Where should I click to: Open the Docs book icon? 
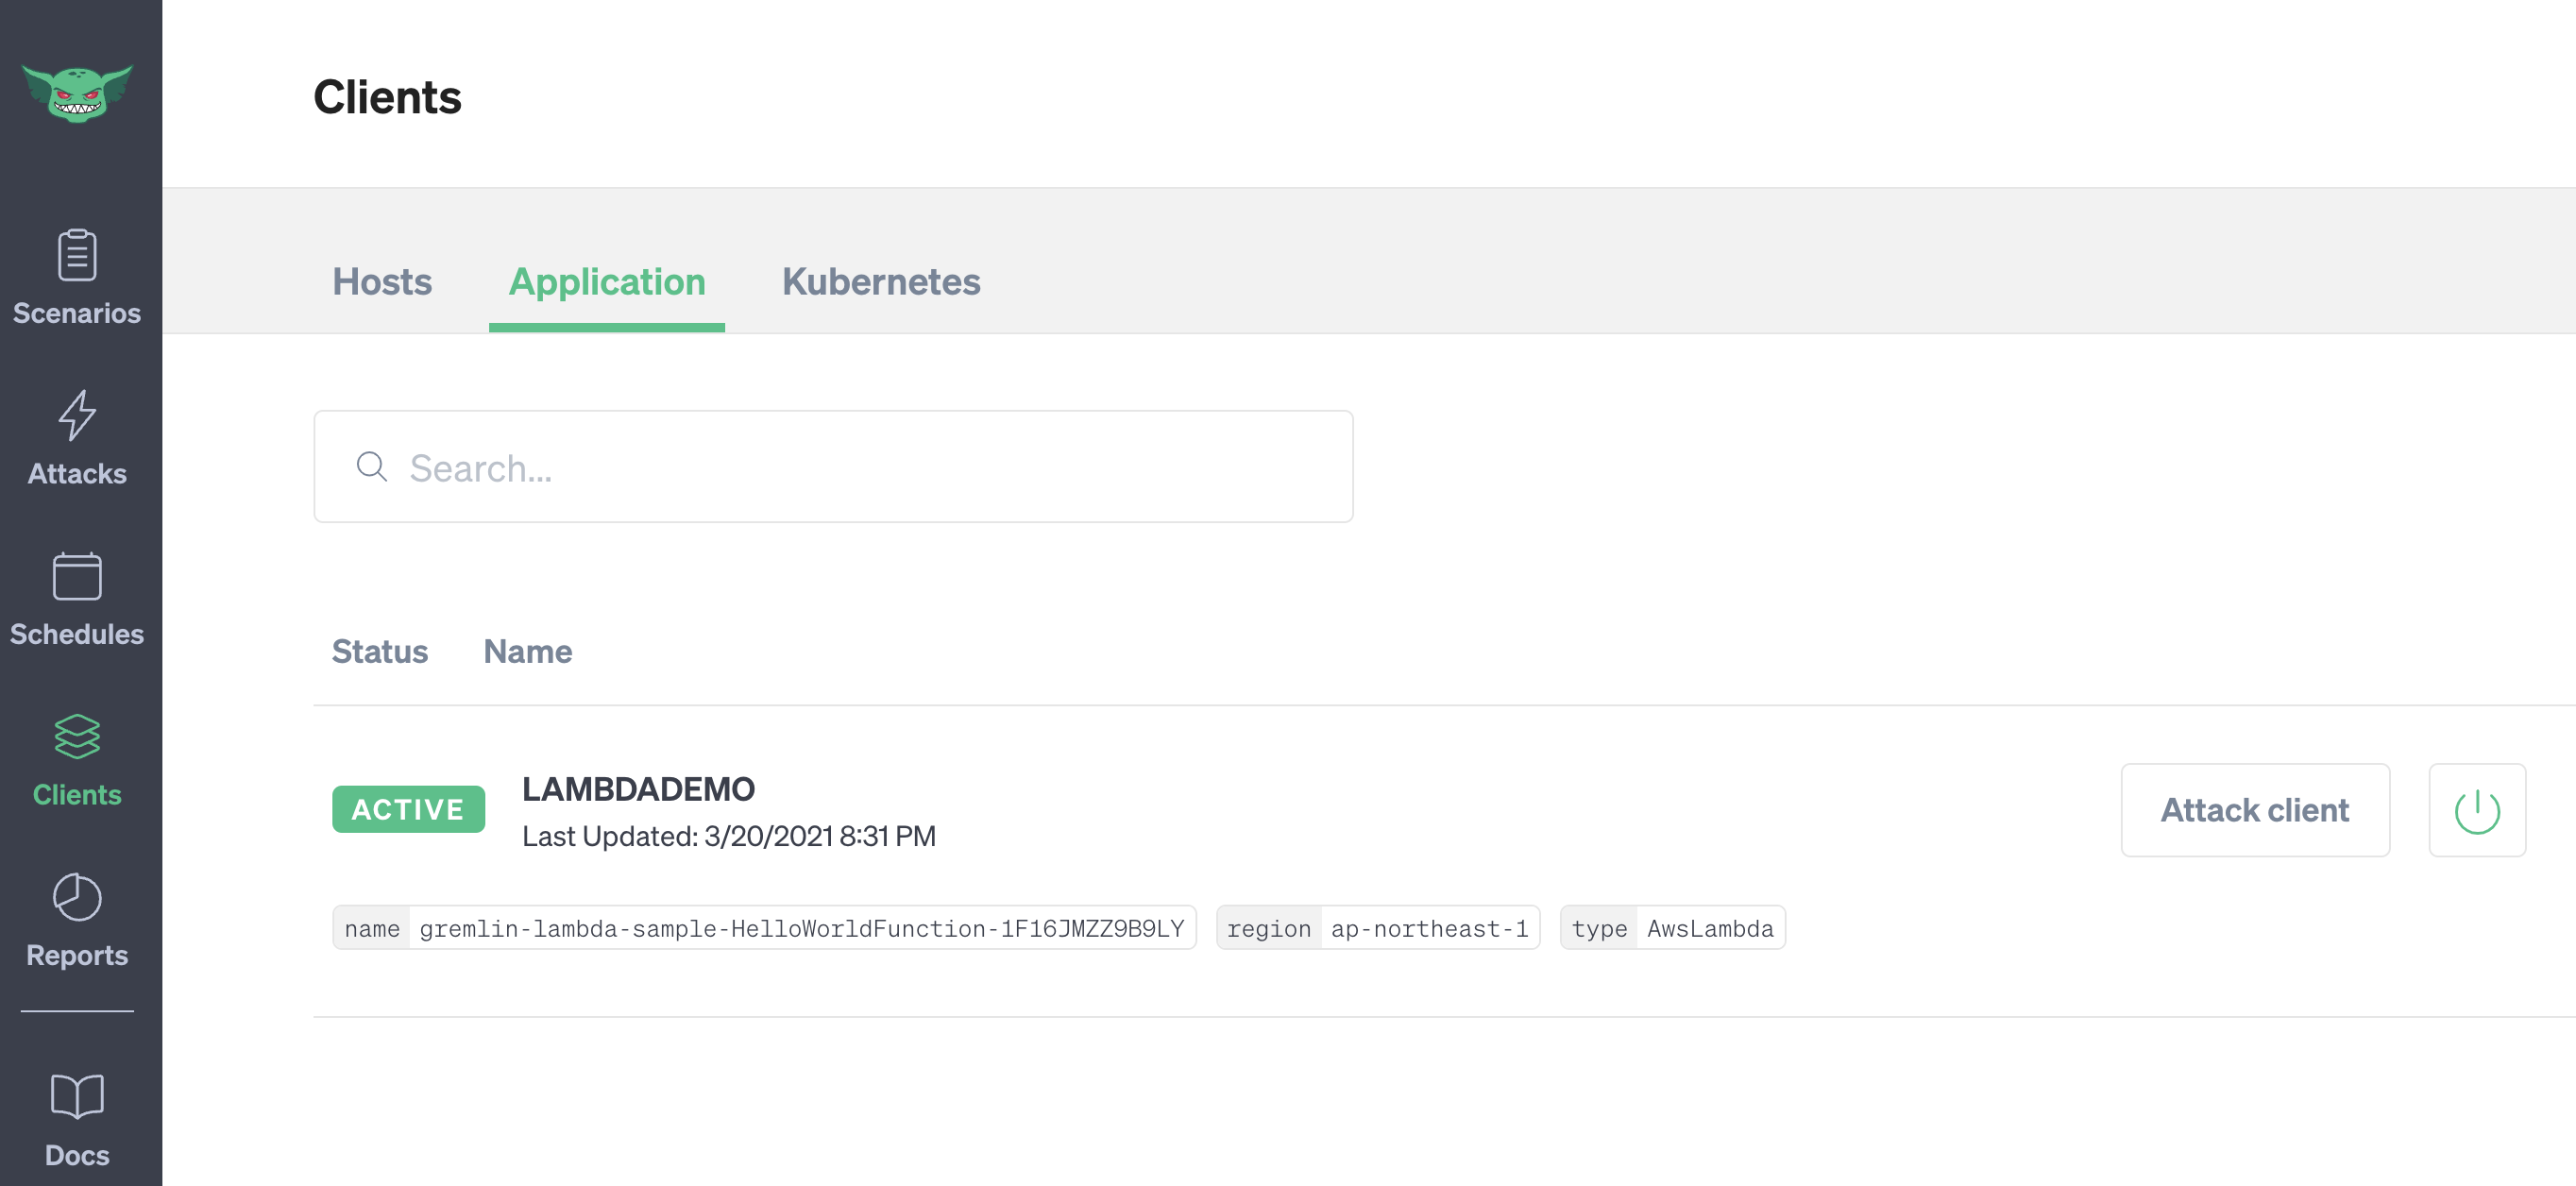[77, 1097]
